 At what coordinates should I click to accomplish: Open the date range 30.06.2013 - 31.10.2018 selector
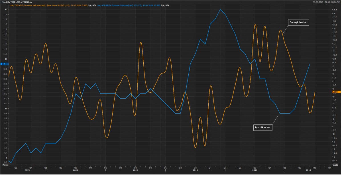click(x=325, y=2)
